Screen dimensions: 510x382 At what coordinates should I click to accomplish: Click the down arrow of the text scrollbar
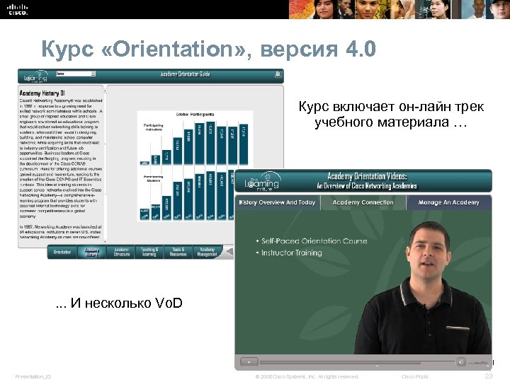click(x=105, y=242)
